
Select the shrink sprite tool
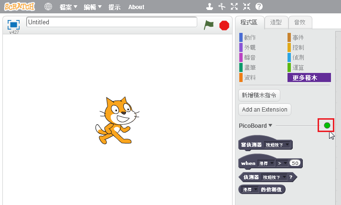[x=246, y=7]
